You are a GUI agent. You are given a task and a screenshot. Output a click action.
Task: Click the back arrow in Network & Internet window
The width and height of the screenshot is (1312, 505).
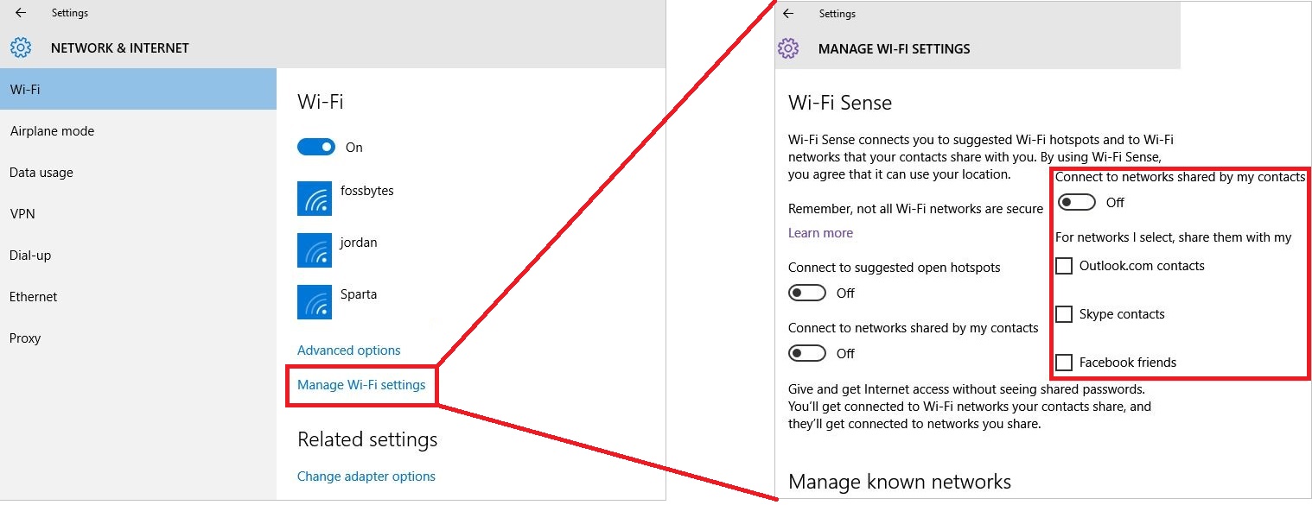coord(21,13)
